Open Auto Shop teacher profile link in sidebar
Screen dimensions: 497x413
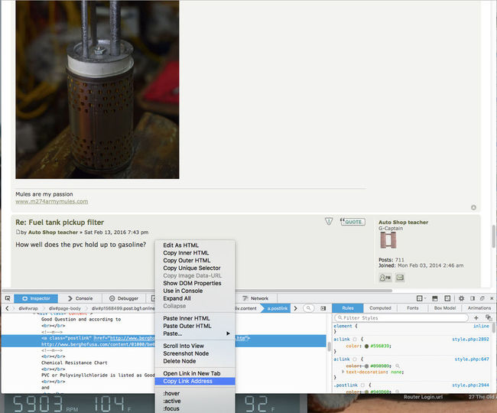(403, 223)
